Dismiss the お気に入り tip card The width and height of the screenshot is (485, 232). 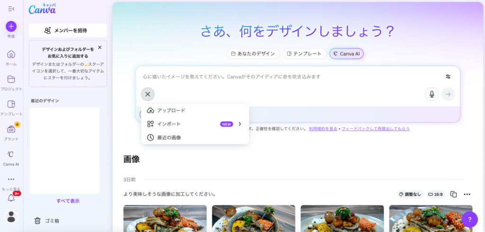[99, 47]
